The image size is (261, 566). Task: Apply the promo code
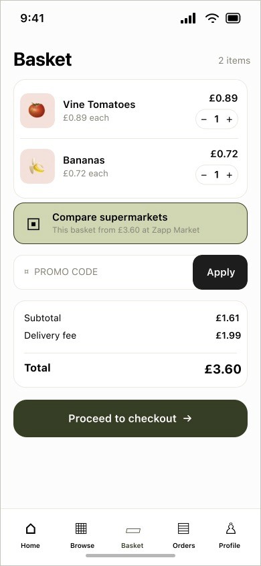click(x=220, y=272)
